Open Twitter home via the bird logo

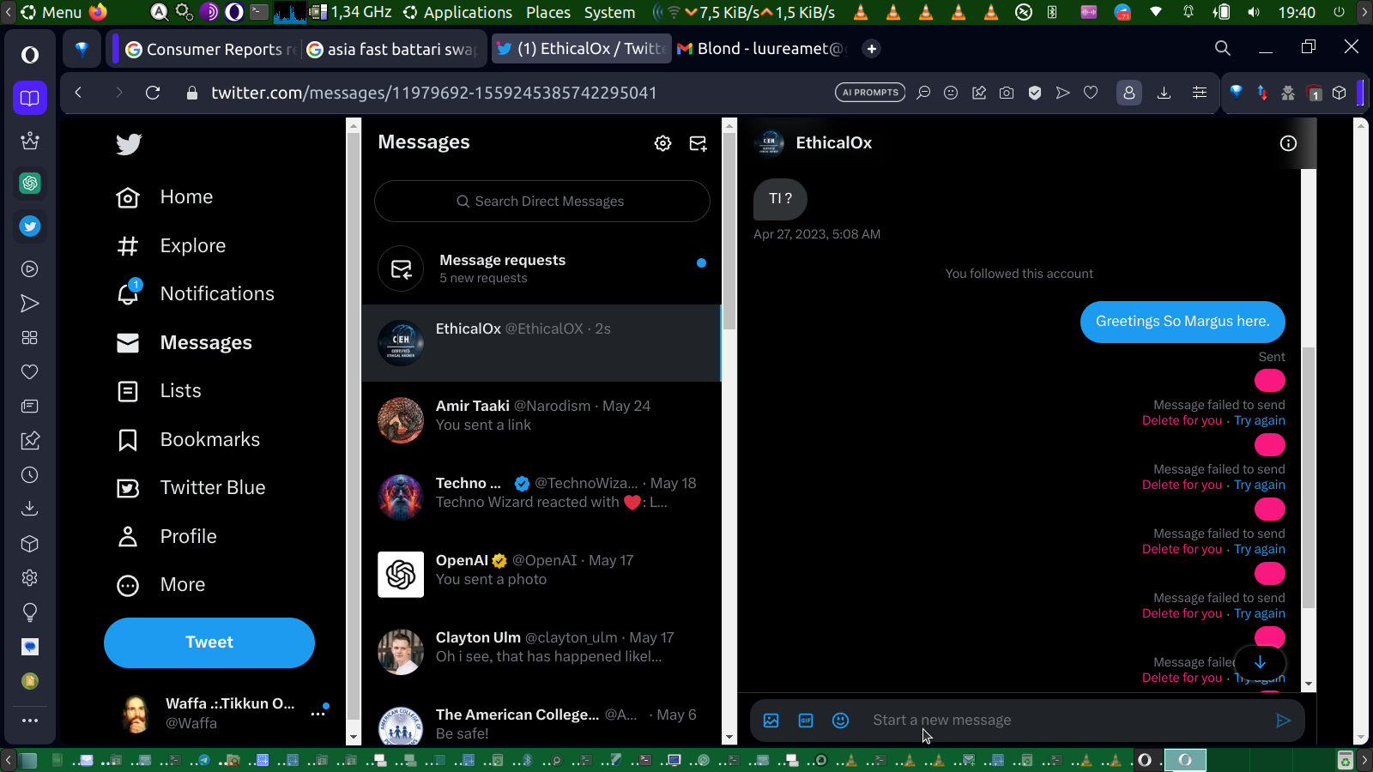[129, 144]
